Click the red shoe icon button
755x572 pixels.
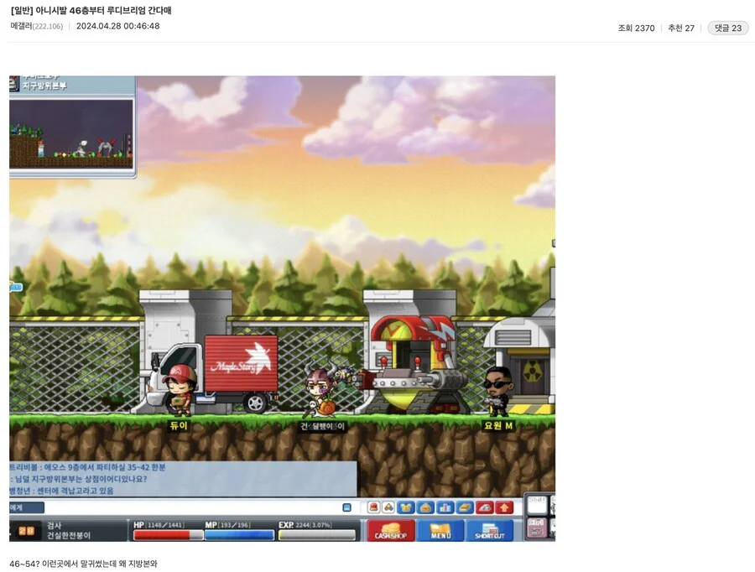[x=484, y=507]
